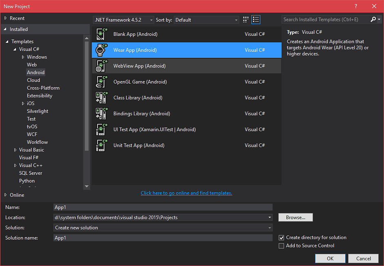Expand the iOS tree node arrow
Viewport: 384px width, 266px height.
click(23, 103)
